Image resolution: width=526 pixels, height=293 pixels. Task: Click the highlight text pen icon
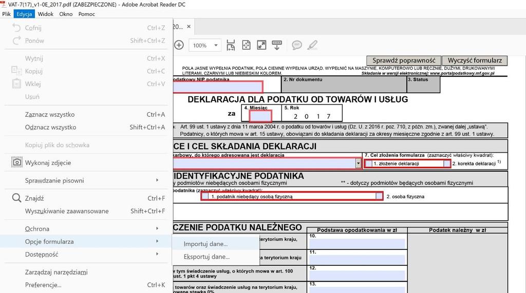312,45
